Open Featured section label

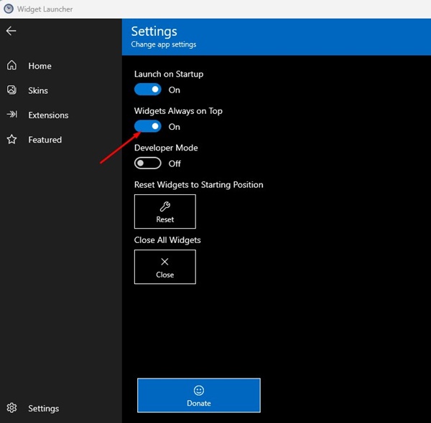coord(45,140)
